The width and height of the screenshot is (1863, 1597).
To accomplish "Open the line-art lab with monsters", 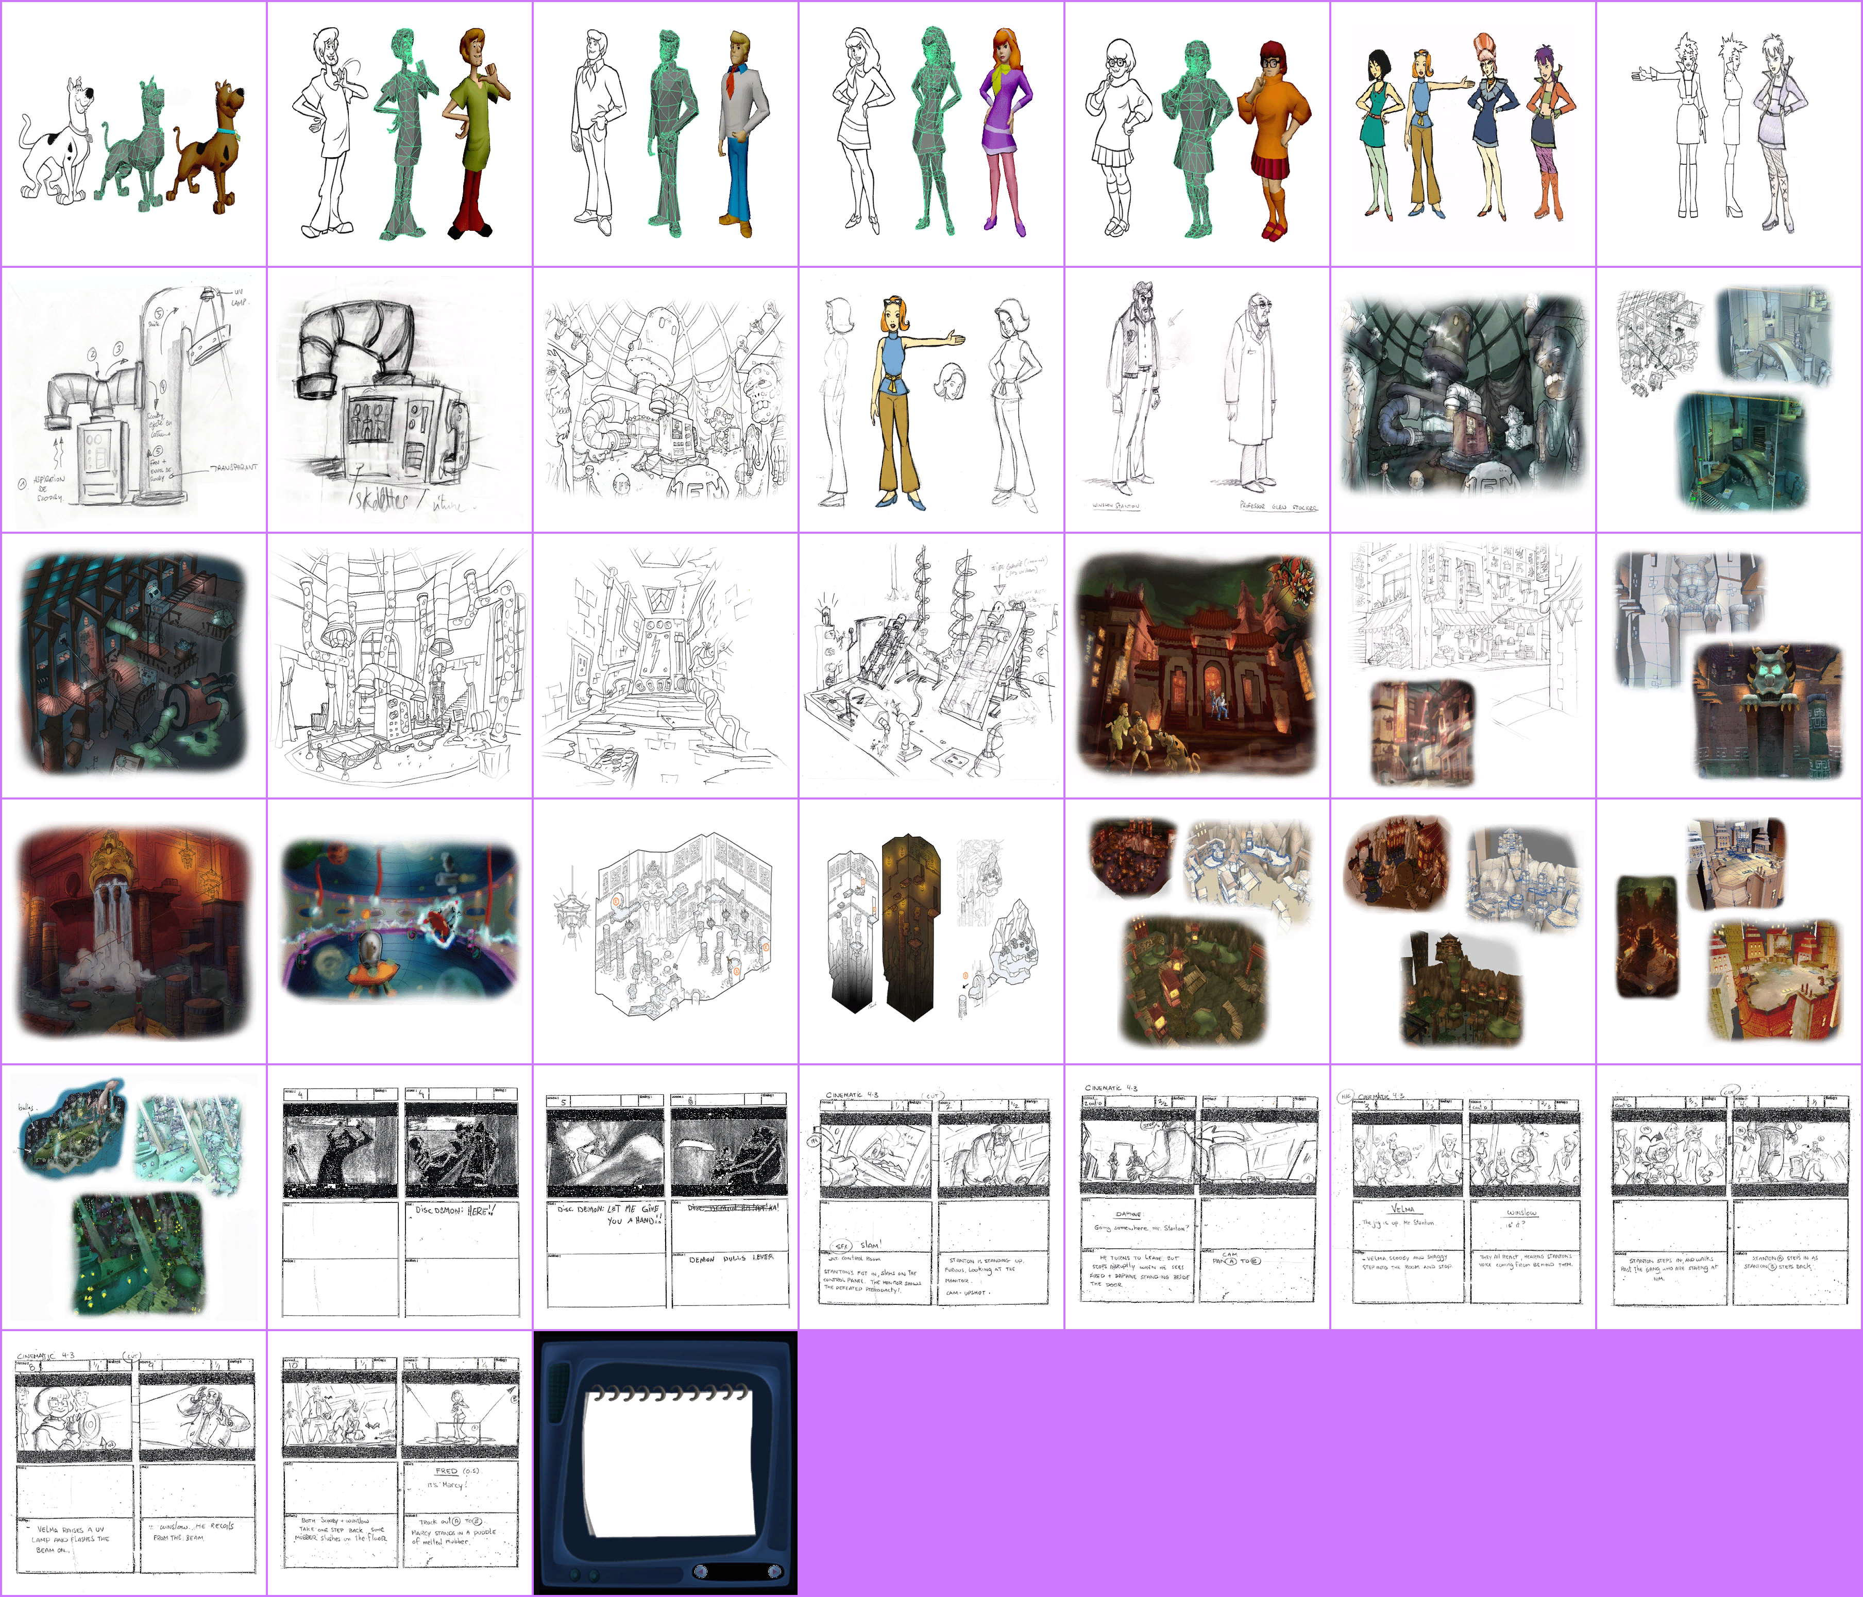I will click(x=665, y=399).
